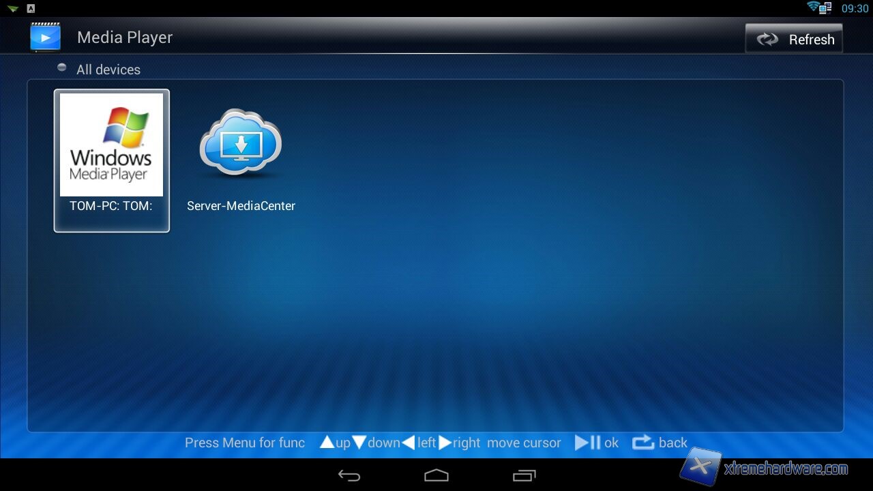This screenshot has width=873, height=491.
Task: Tap the left arrow hint icon
Action: tap(408, 443)
